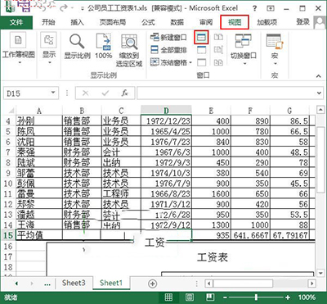
Task: Open the 加载项 ribbon tab
Action: (x=267, y=22)
